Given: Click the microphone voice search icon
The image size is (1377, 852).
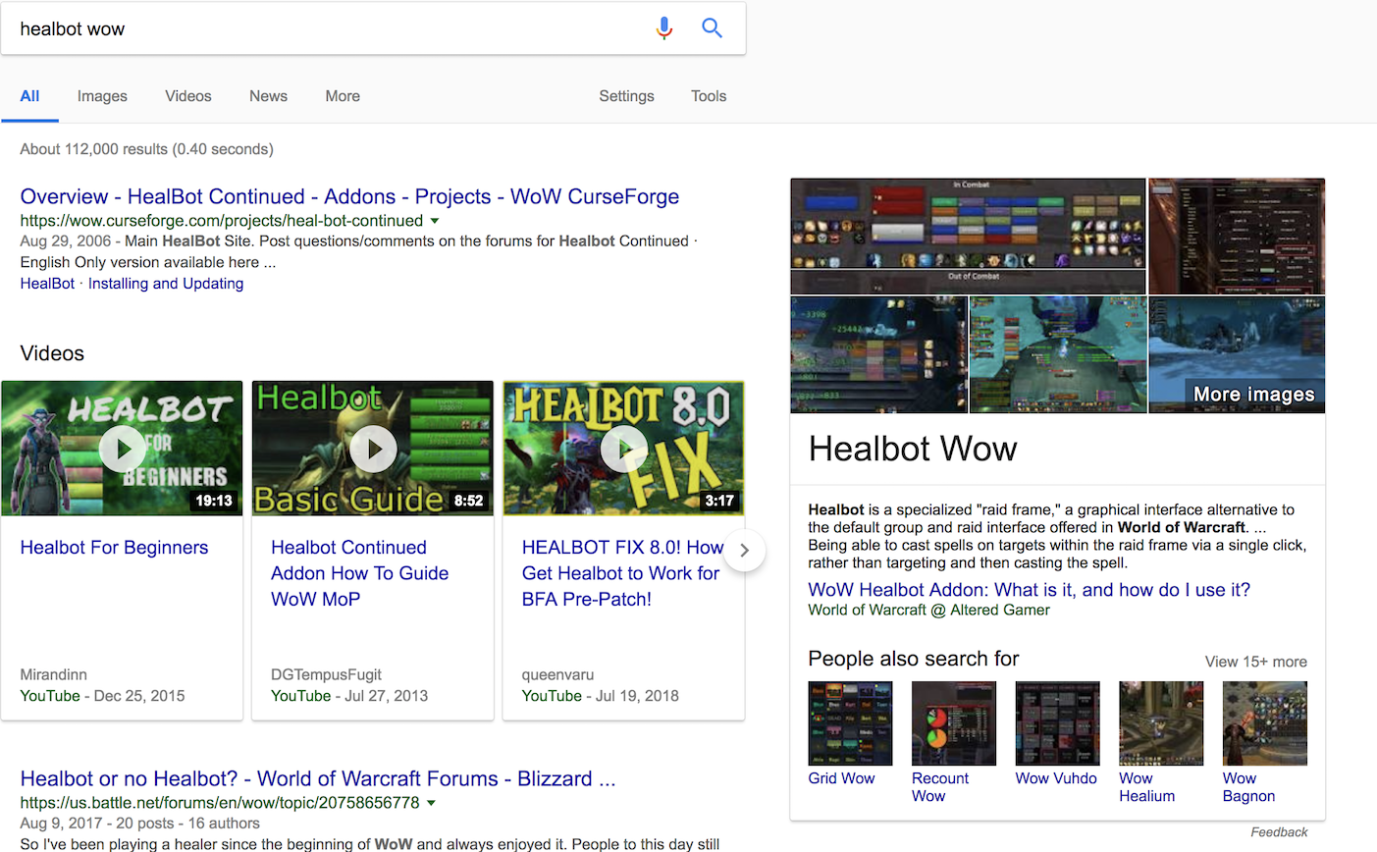Looking at the screenshot, I should click(x=664, y=28).
